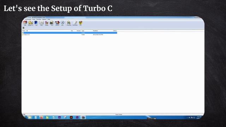The height and width of the screenshot is (127, 226).
Task: Sort by the Modified column header
Action: pos(95,31)
